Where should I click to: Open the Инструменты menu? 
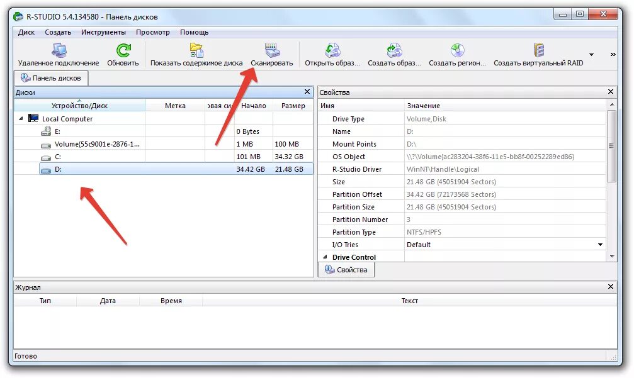pyautogui.click(x=103, y=32)
